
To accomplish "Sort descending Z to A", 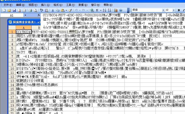I will pos(109,10).
